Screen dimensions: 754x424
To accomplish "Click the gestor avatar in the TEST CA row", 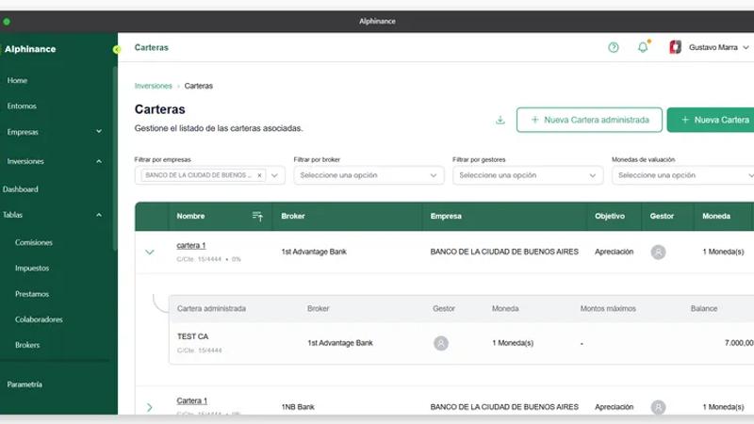I will coord(441,343).
